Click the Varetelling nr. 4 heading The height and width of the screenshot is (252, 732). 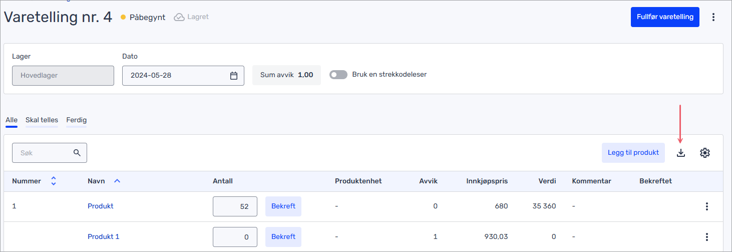pos(58,17)
